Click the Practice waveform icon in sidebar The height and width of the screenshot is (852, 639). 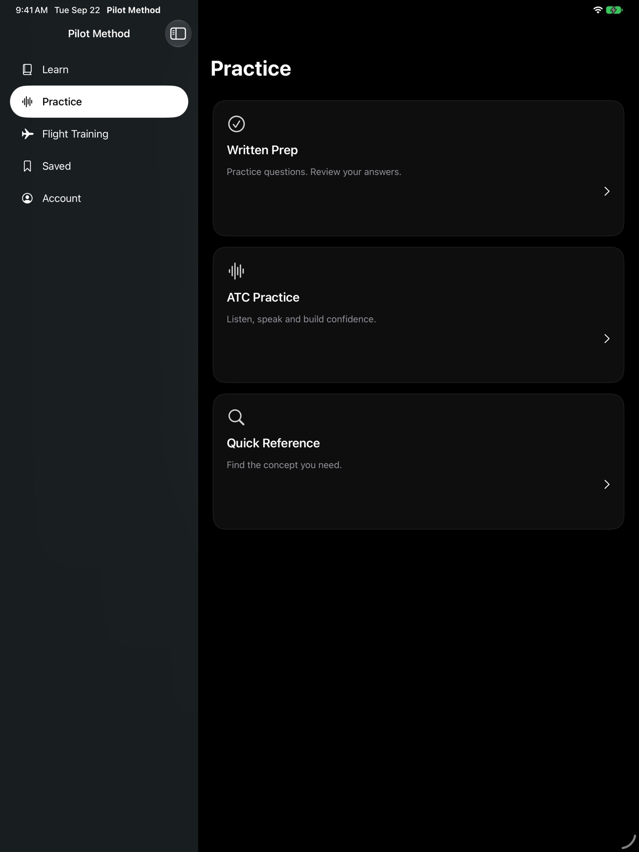click(27, 102)
